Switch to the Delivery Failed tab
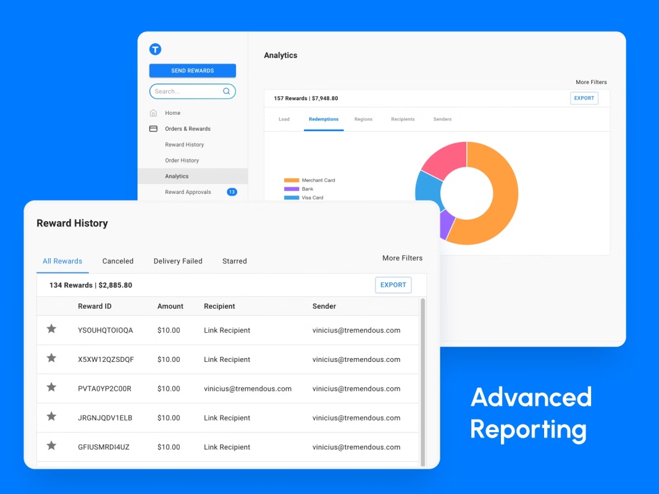The height and width of the screenshot is (494, 659). (x=178, y=261)
